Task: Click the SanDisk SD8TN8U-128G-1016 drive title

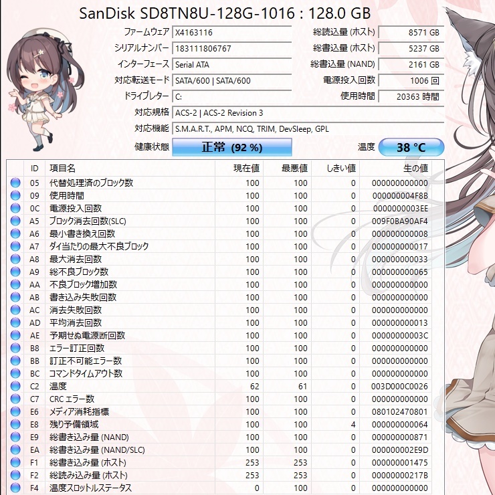Action: point(225,13)
